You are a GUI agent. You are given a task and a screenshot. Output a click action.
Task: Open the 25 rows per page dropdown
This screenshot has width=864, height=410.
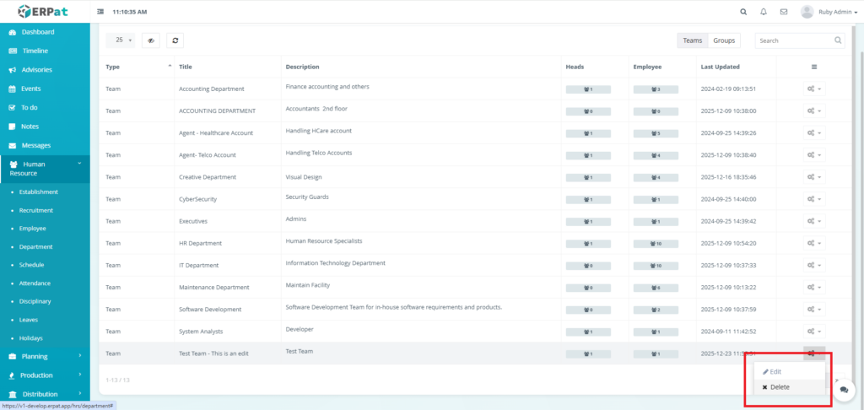[x=123, y=40]
